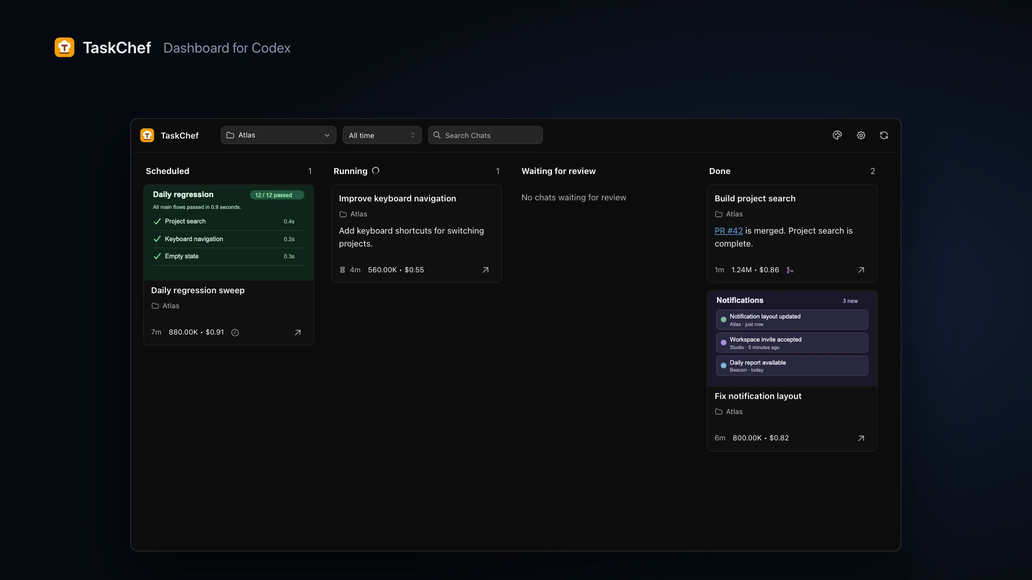The width and height of the screenshot is (1032, 580).
Task: Open the Daily report available item
Action: 792,366
